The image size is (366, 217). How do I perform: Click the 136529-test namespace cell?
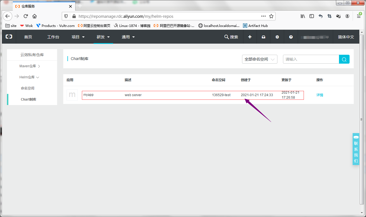click(x=221, y=95)
